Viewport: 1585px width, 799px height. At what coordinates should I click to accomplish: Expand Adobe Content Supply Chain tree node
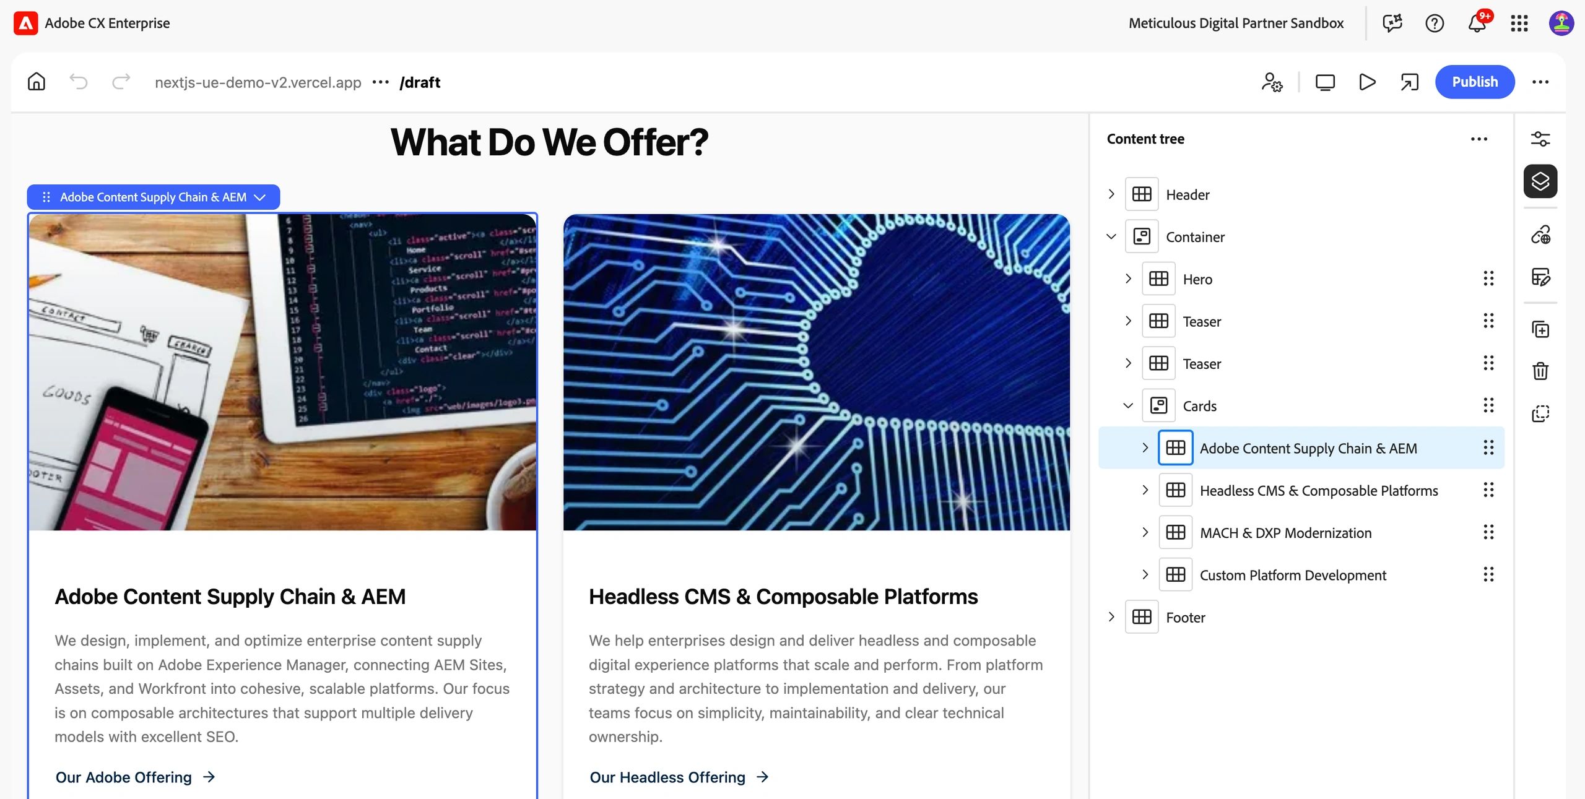(1145, 447)
